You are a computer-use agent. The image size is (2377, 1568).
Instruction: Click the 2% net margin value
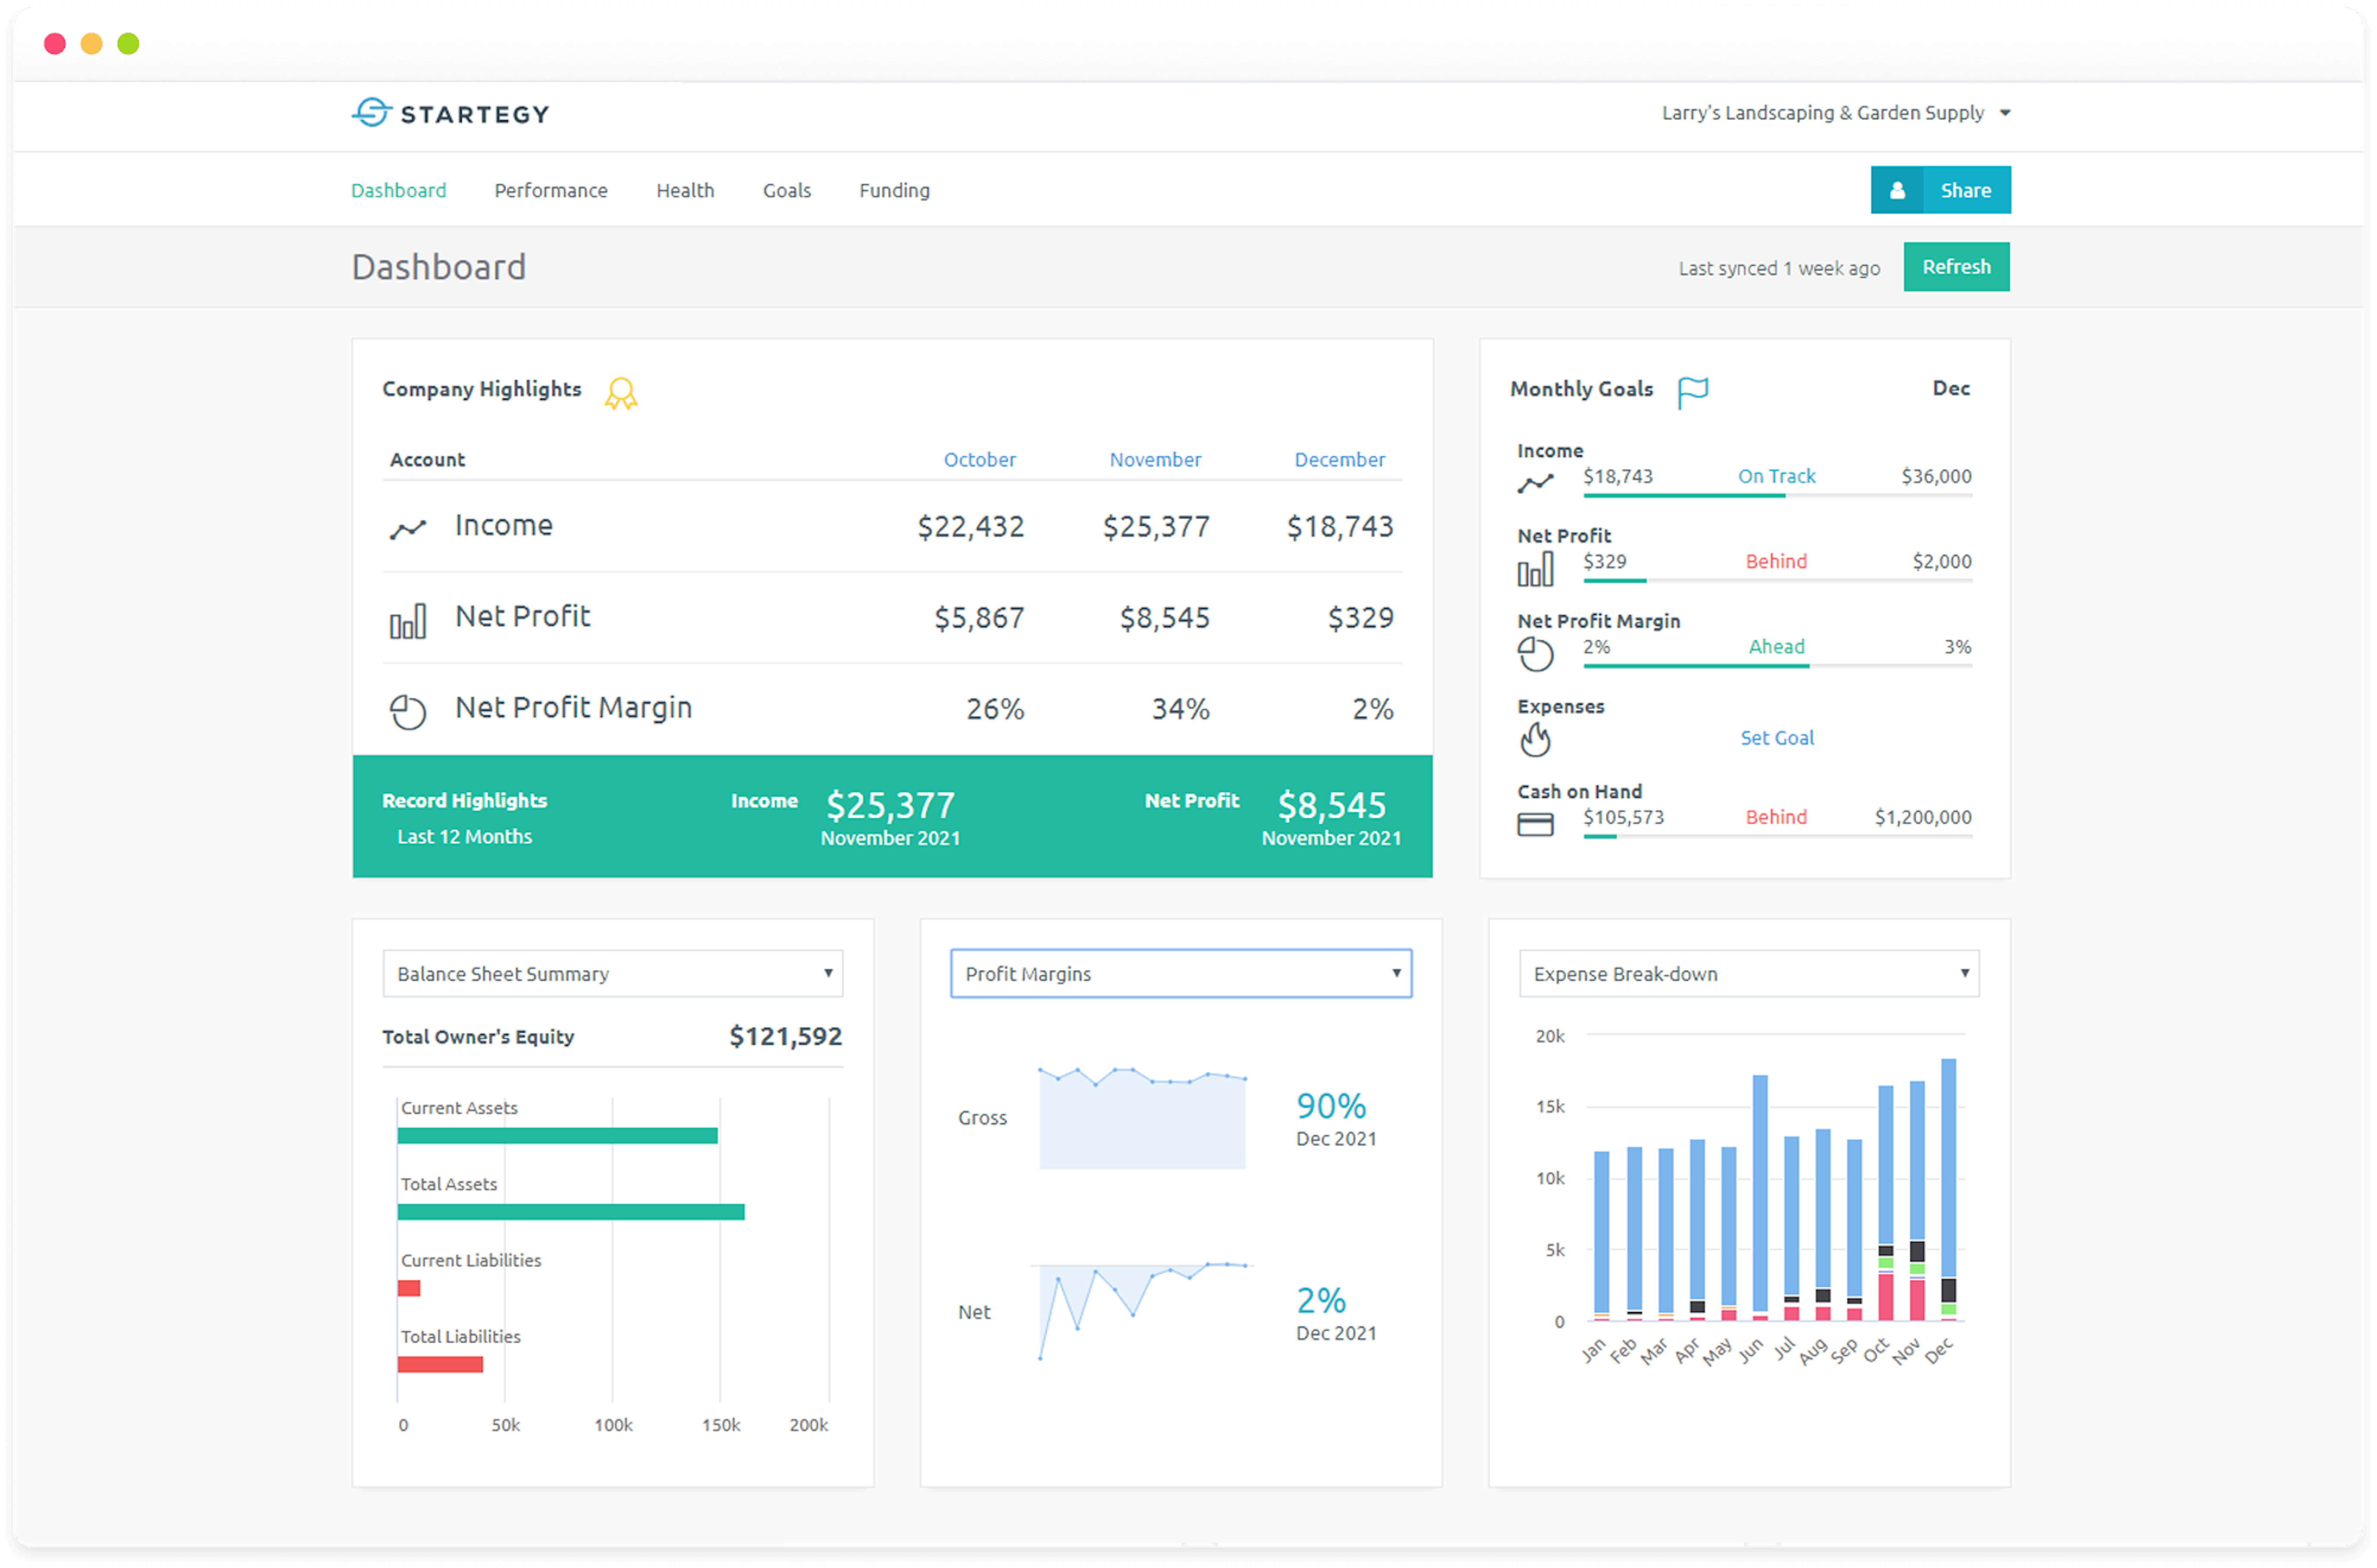pyautogui.click(x=1321, y=1301)
